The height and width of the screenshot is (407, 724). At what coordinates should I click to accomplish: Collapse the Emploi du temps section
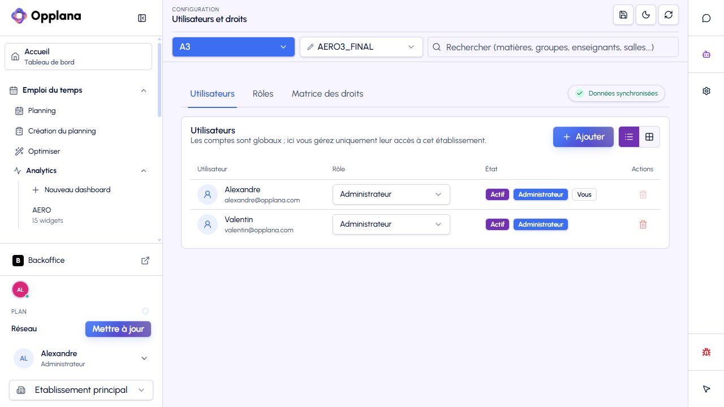click(x=144, y=90)
